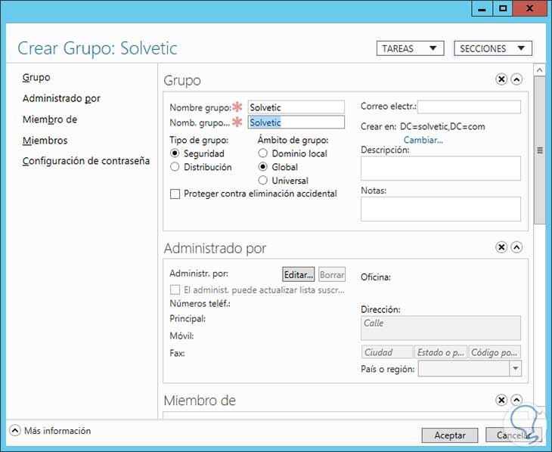Collapse the Miembro de section
This screenshot has width=552, height=452.
[516, 400]
